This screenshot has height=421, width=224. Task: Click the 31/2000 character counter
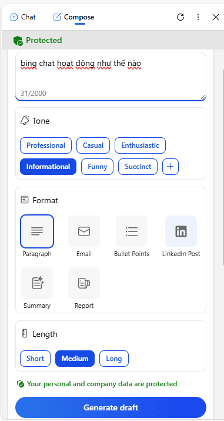coord(34,94)
